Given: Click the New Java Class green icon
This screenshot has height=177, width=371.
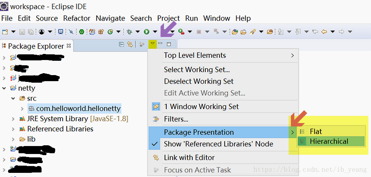Looking at the screenshot, I should pyautogui.click(x=110, y=32).
